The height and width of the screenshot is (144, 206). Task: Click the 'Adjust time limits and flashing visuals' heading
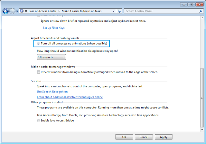(x=55, y=38)
